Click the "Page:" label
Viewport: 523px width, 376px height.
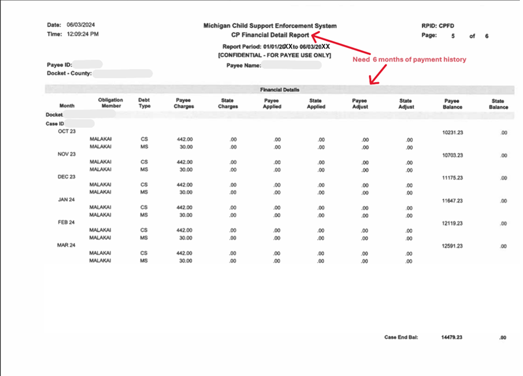[x=429, y=35]
